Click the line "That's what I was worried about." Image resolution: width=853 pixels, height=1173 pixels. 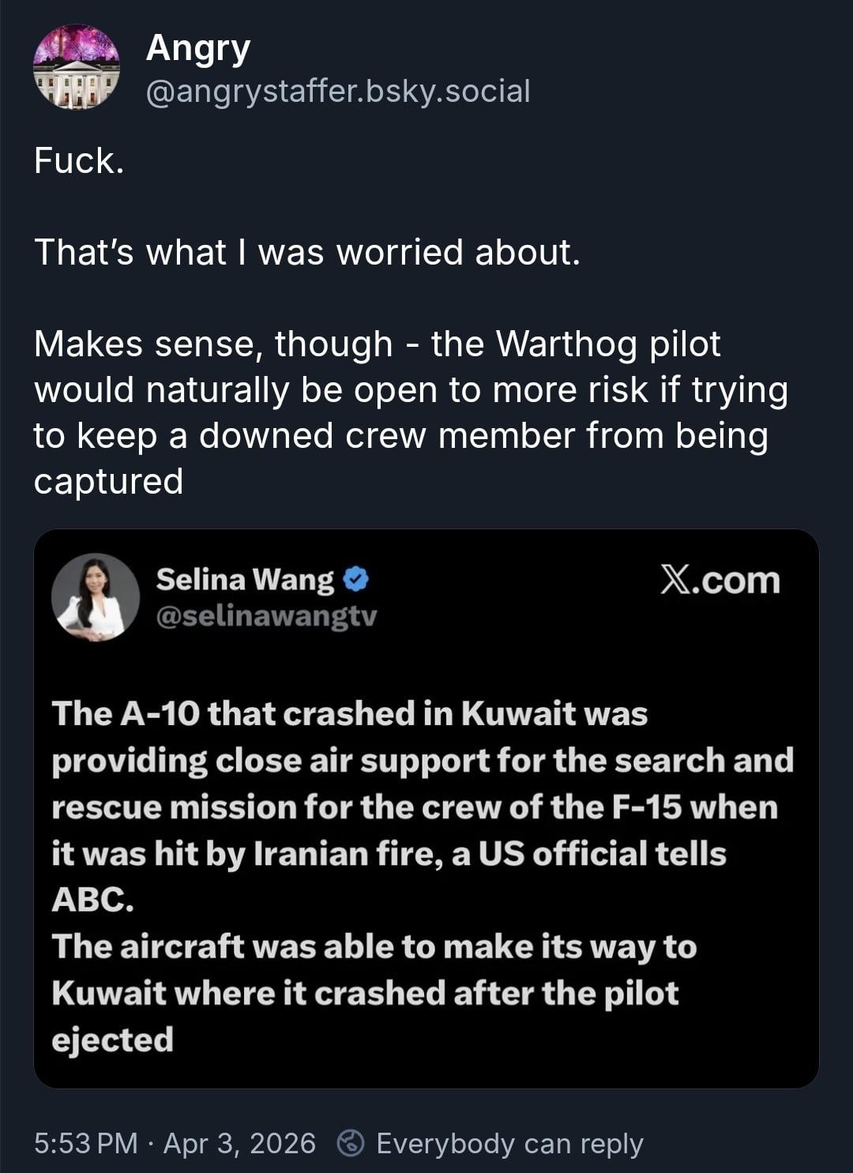[x=307, y=253]
